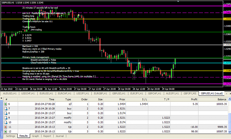The image size is (231, 139).
Task: Sort results by the T / P column header
Action: pyautogui.click(x=159, y=99)
